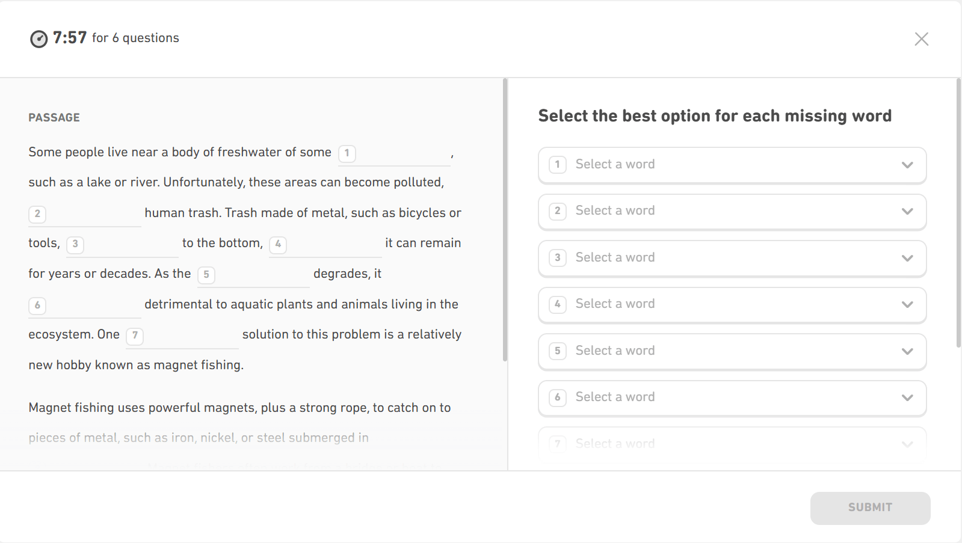
Task: Open the Select a word dropdown 6
Action: (732, 397)
